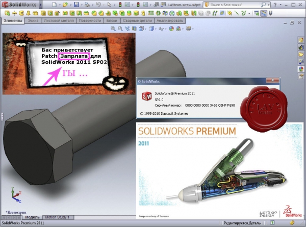
Task: Open dropdown arrow next to Open icon
Action: click(70, 5)
